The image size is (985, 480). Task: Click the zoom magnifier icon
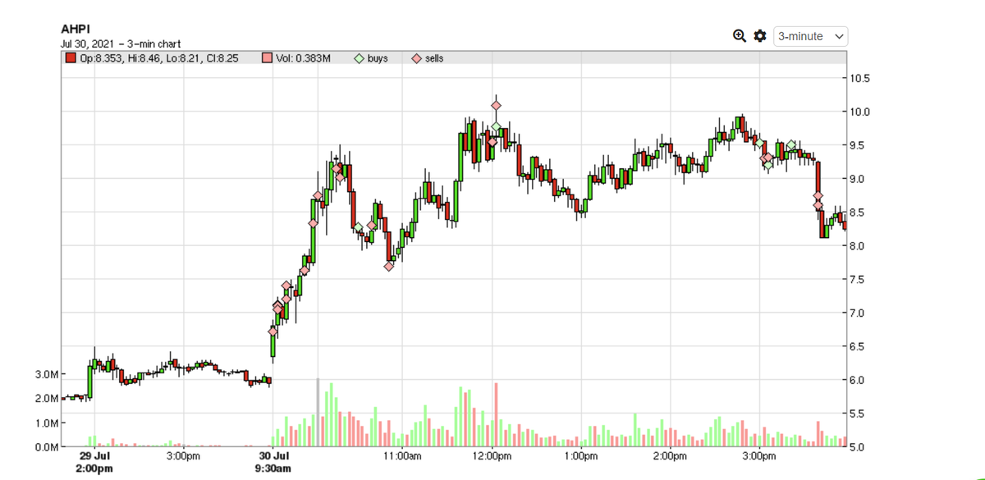740,36
